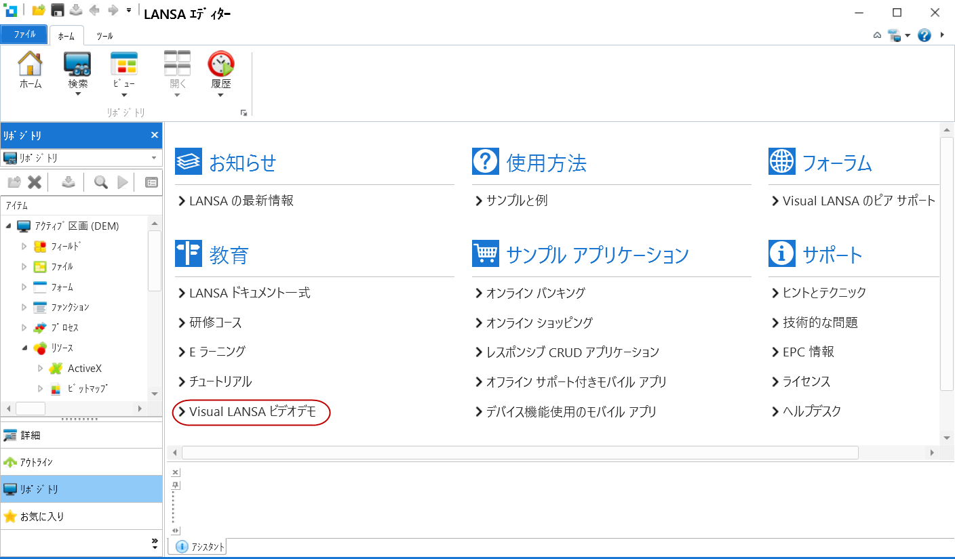The height and width of the screenshot is (559, 955).
Task: Open the ファイル menu tab
Action: click(24, 35)
